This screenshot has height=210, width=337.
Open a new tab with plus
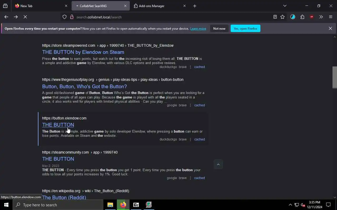[x=195, y=6]
